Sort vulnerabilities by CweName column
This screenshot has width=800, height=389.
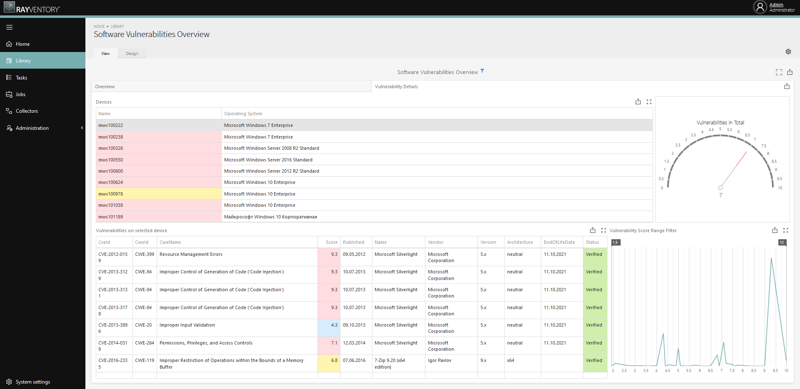point(237,242)
